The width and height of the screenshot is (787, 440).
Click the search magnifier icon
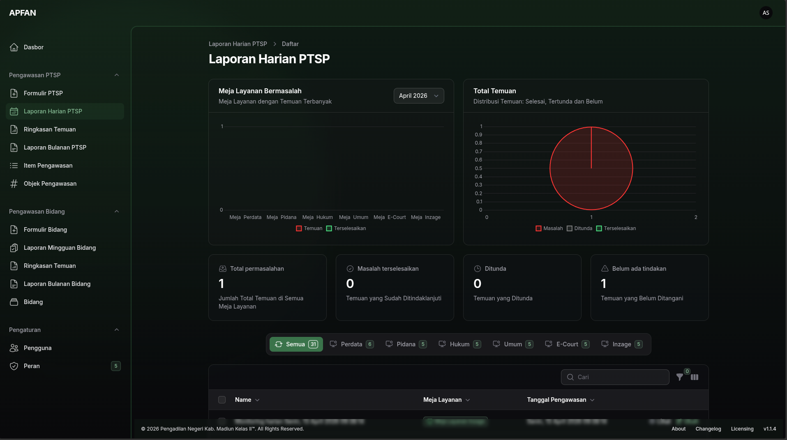point(570,377)
